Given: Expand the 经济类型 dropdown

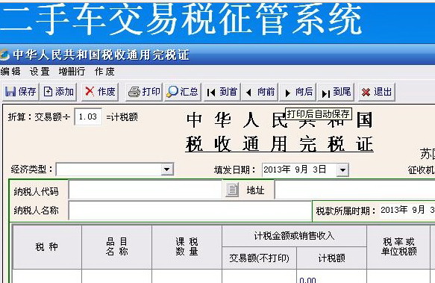Looking at the screenshot, I should click(167, 170).
